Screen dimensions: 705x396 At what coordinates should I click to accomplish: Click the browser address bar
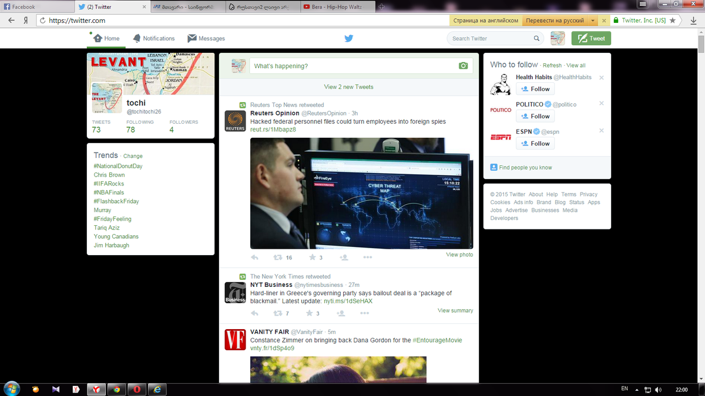242,20
